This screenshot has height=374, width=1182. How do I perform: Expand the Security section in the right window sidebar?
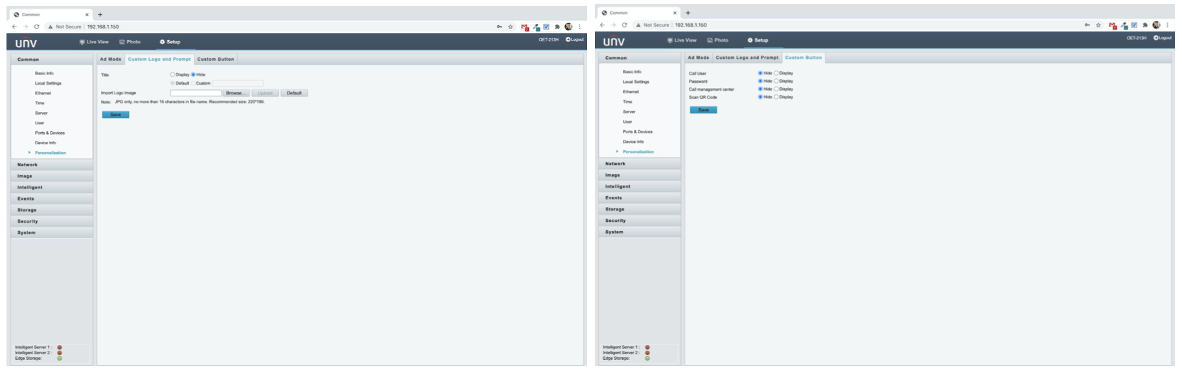point(639,221)
